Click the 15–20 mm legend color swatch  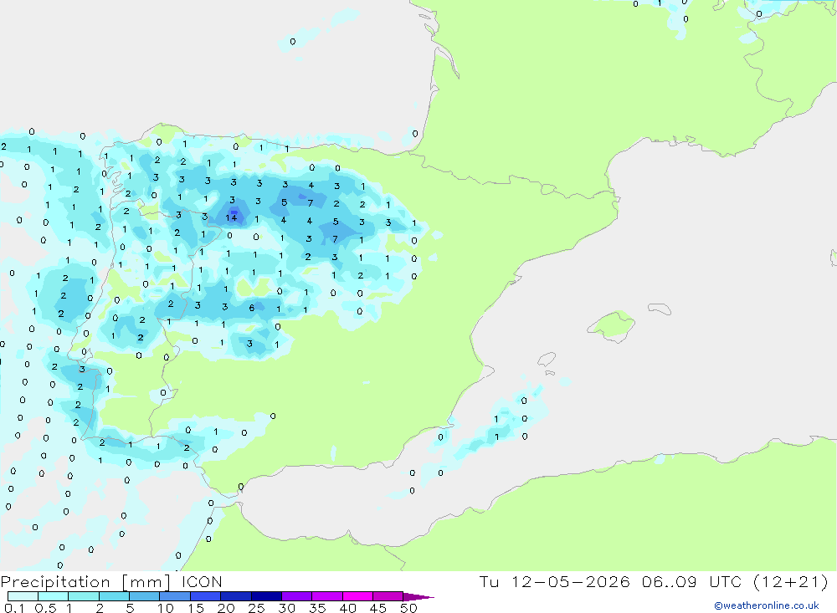coord(206,596)
